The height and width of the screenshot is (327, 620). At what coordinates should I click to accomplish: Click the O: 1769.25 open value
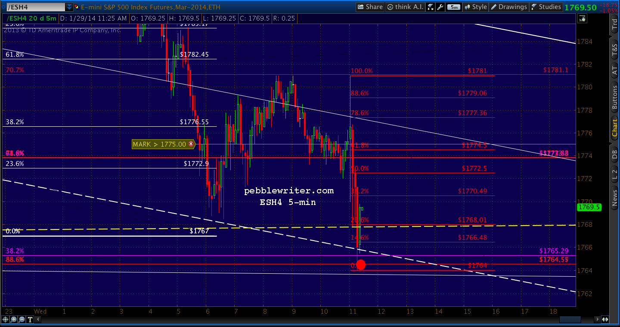pos(148,18)
